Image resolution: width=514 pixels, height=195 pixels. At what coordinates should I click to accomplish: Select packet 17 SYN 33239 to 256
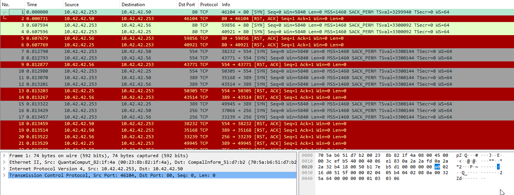pos(257,117)
